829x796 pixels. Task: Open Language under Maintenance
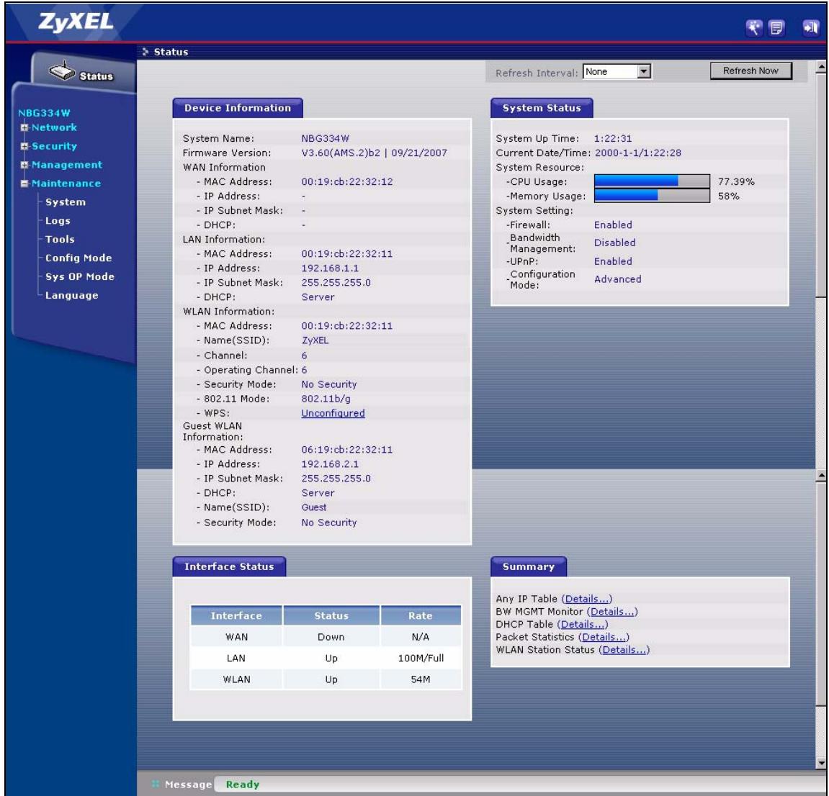71,295
